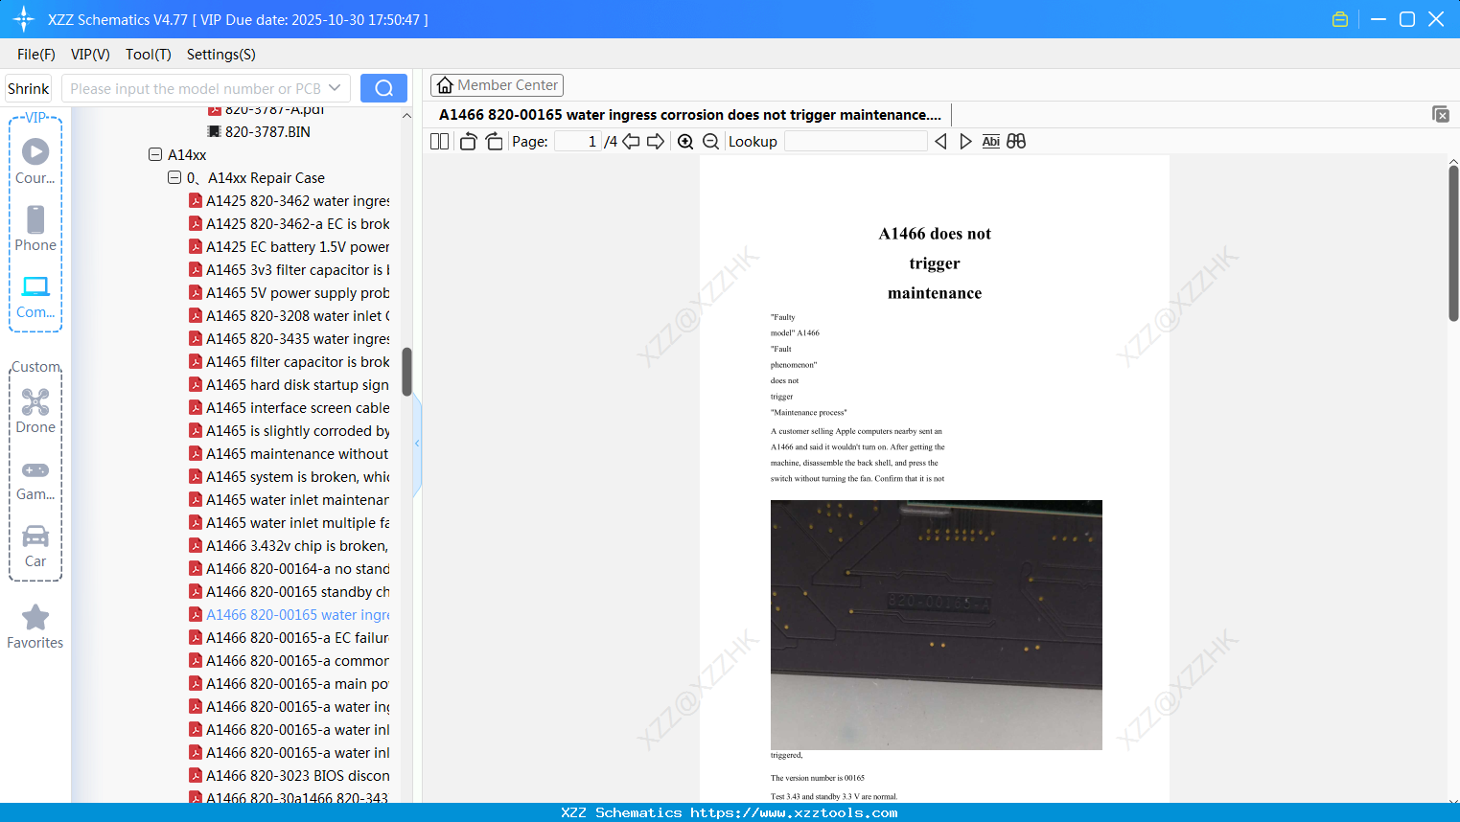Click the page number field
This screenshot has width=1460, height=822.
[578, 142]
